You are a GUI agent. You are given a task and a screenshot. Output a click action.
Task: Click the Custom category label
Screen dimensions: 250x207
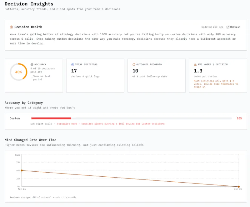15,118
